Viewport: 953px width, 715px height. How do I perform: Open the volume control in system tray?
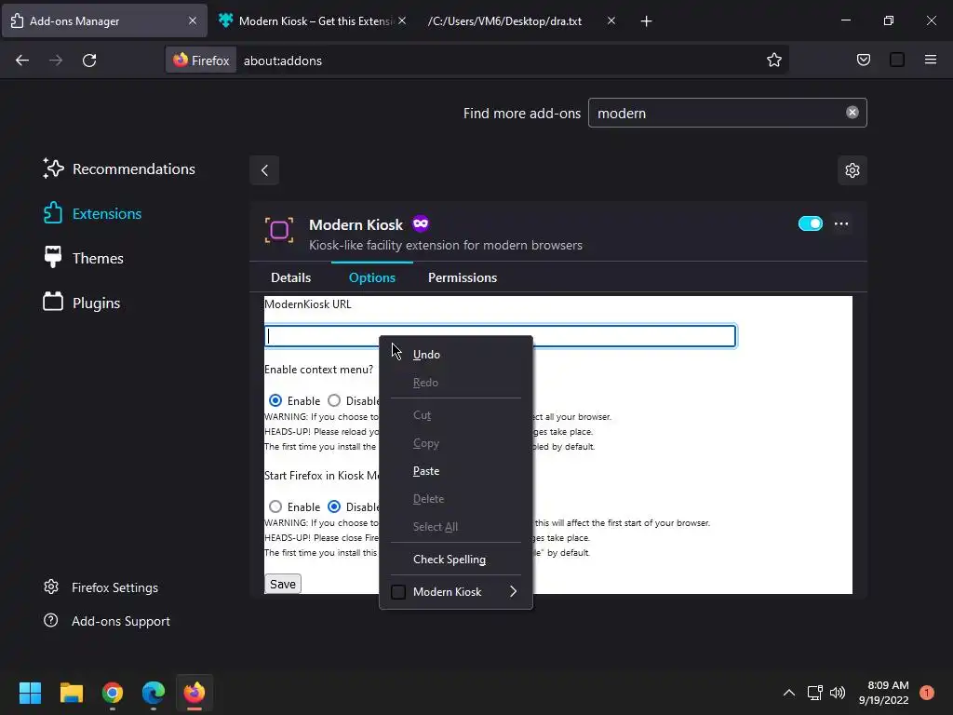(838, 693)
